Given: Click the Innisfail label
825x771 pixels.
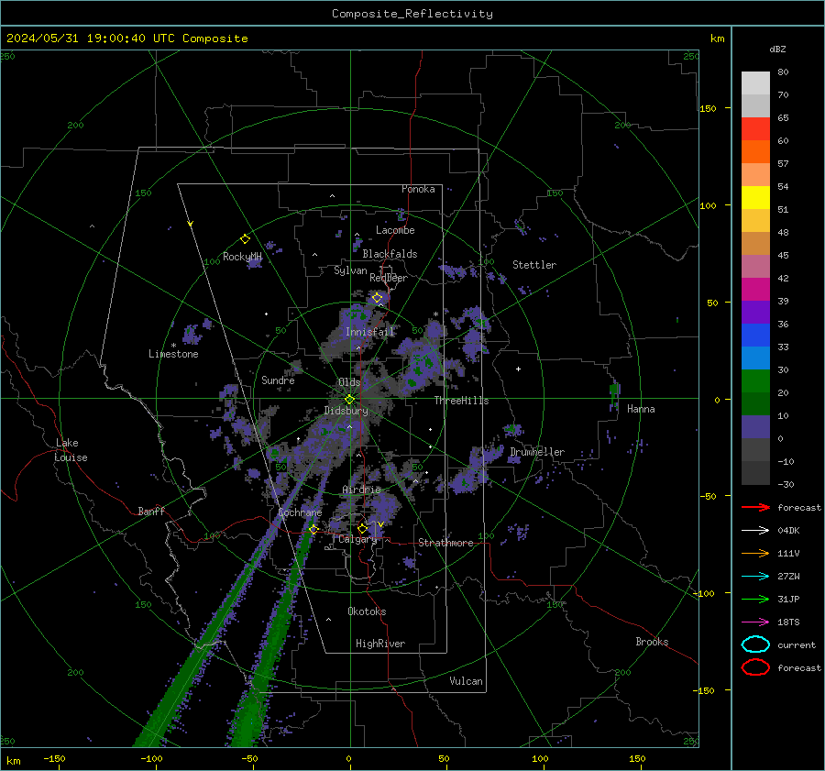Looking at the screenshot, I should 370,332.
